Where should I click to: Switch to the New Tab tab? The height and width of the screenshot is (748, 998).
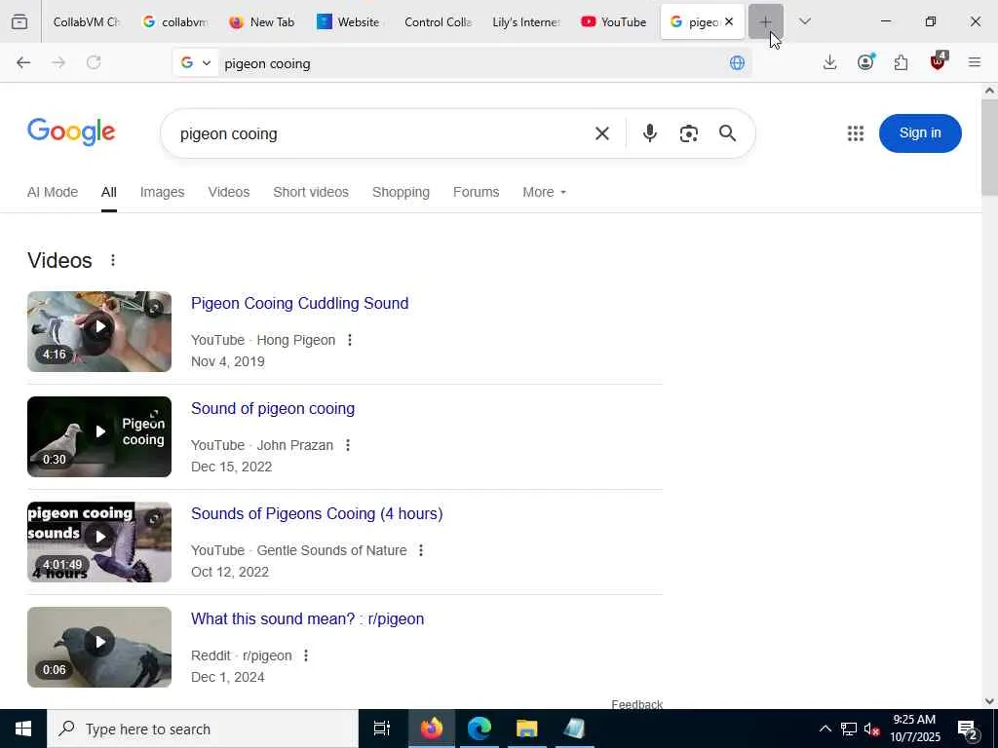(x=262, y=22)
